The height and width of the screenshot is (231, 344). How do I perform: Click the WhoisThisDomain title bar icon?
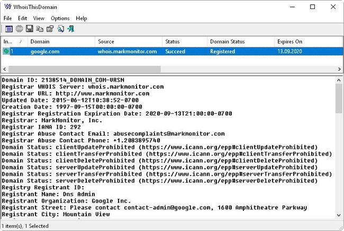click(x=8, y=7)
